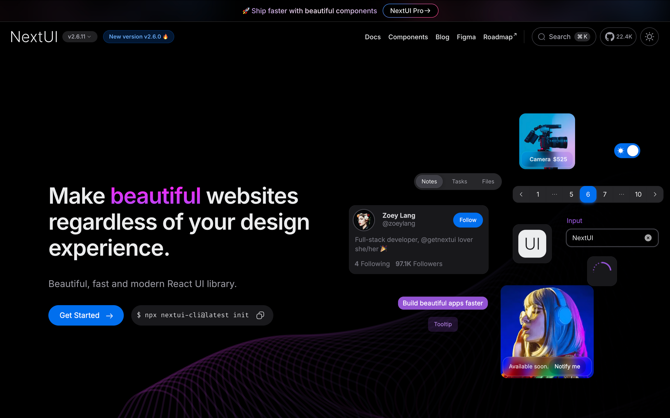Open NextUI Pro from the top banner
The height and width of the screenshot is (418, 670).
(410, 11)
